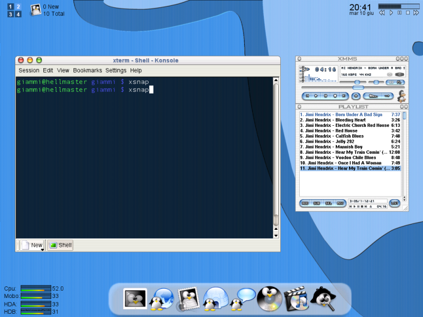The height and width of the screenshot is (317, 423).
Task: Skip to previous track in XMMS
Action: point(307,96)
